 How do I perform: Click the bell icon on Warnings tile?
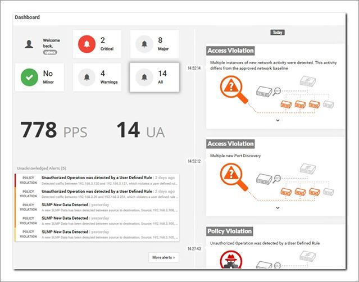(x=87, y=78)
